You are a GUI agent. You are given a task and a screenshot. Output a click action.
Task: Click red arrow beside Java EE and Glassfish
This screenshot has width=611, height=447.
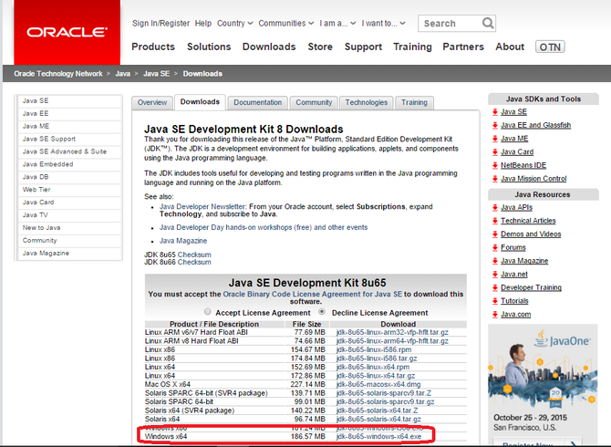pyautogui.click(x=495, y=126)
